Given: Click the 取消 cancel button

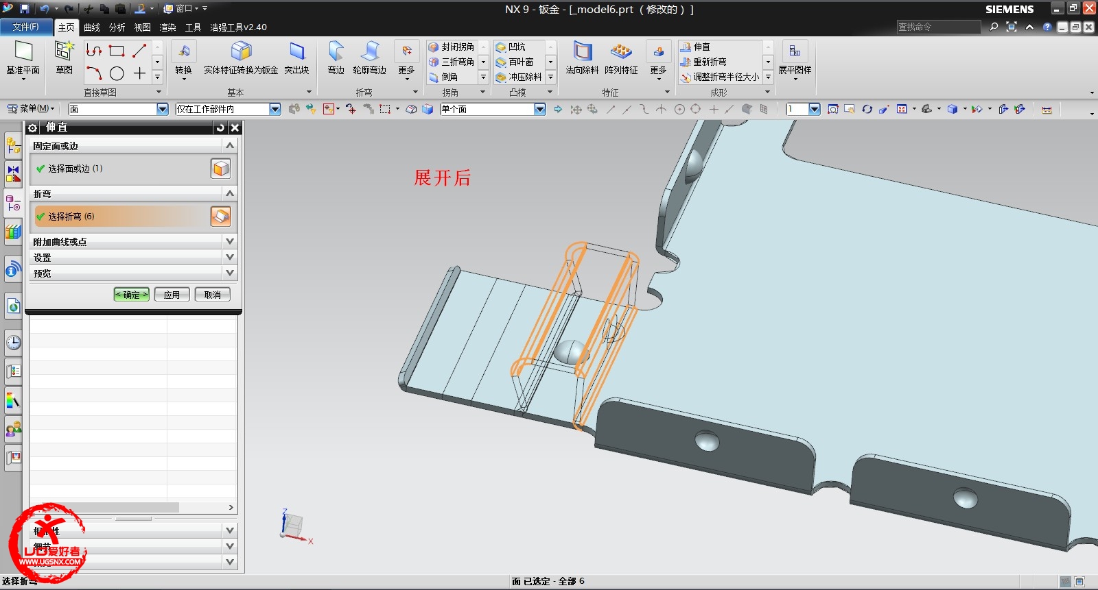Looking at the screenshot, I should (213, 295).
